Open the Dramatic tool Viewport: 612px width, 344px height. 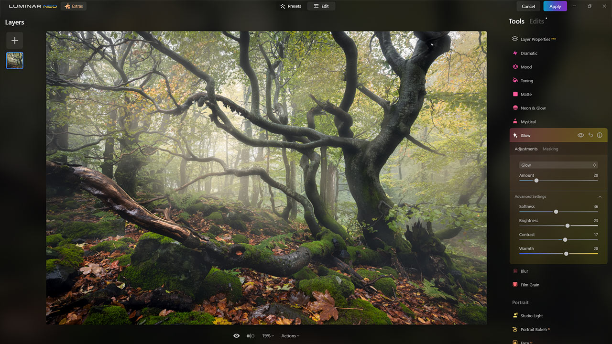528,54
